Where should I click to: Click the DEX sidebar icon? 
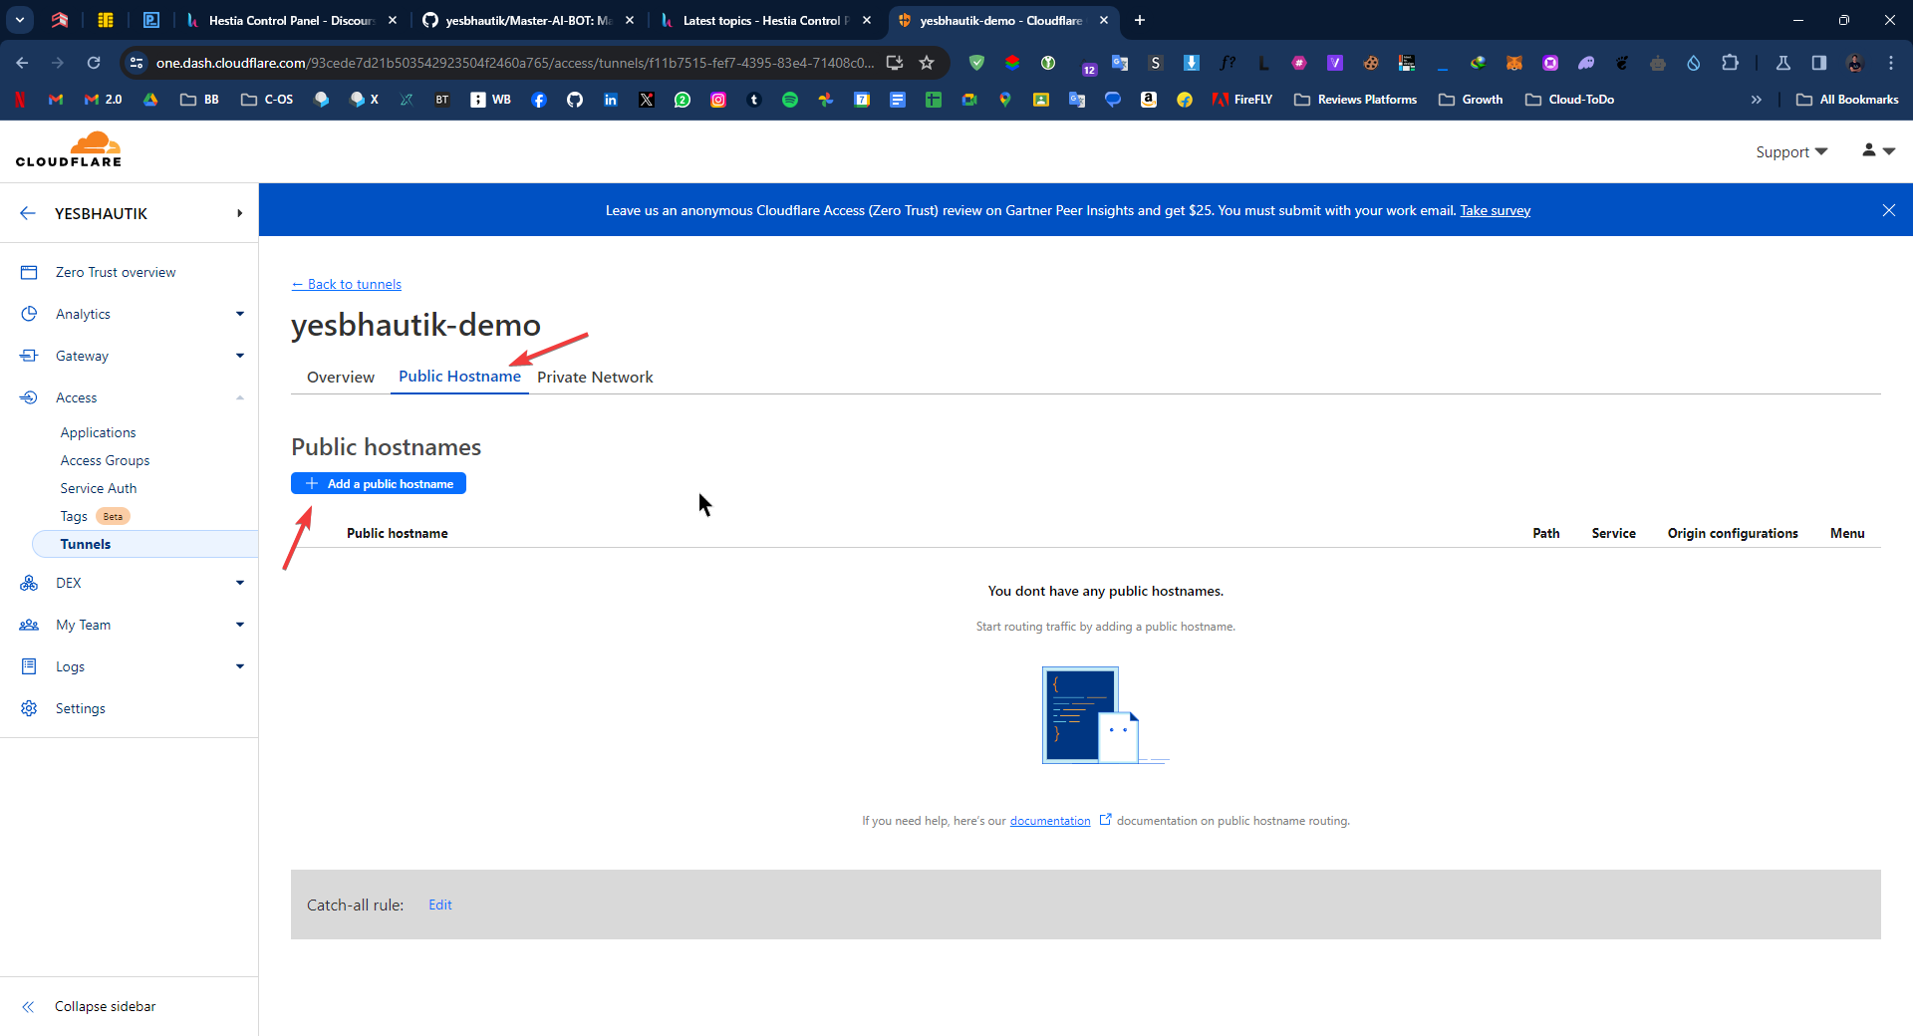pyautogui.click(x=29, y=583)
